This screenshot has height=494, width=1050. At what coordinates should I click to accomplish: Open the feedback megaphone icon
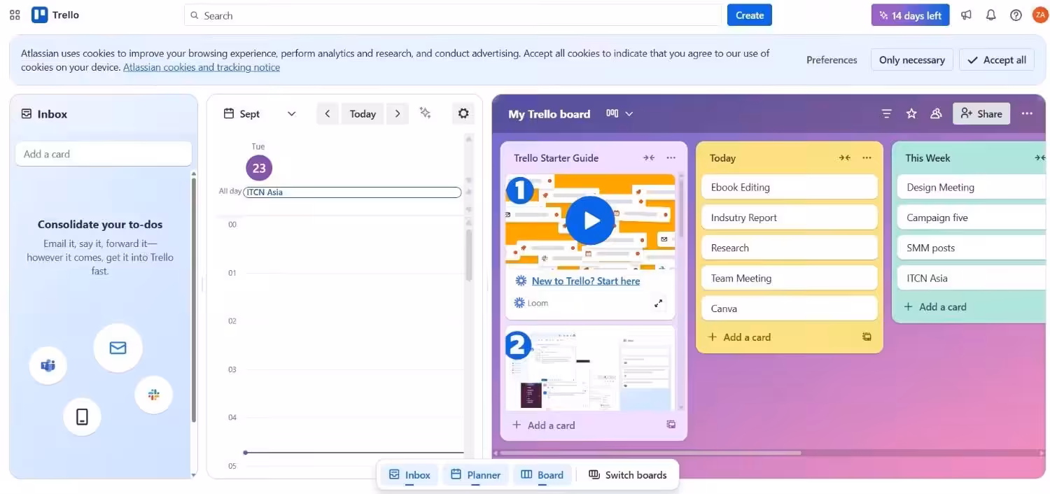(966, 15)
